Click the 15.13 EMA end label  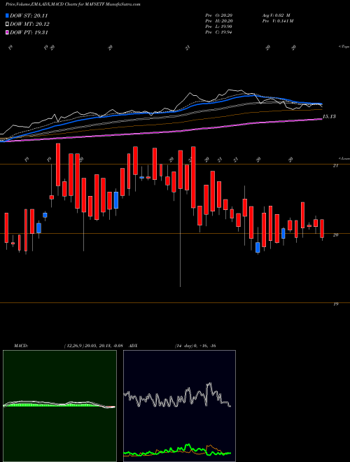(x=329, y=117)
